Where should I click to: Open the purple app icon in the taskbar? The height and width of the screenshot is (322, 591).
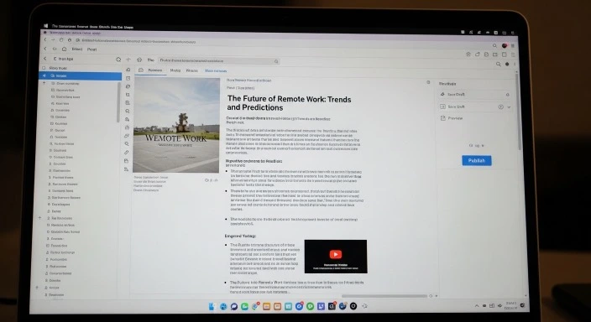[x=321, y=306]
